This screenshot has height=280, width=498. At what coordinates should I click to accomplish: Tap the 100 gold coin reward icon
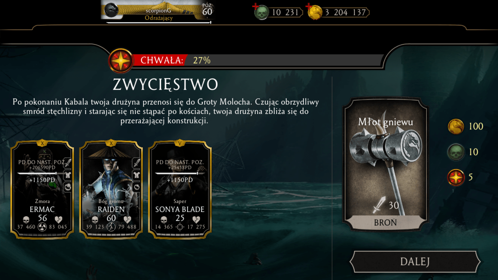456,127
